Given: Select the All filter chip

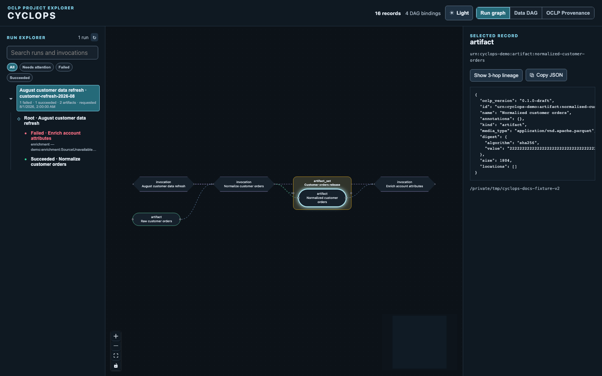Looking at the screenshot, I should point(12,67).
